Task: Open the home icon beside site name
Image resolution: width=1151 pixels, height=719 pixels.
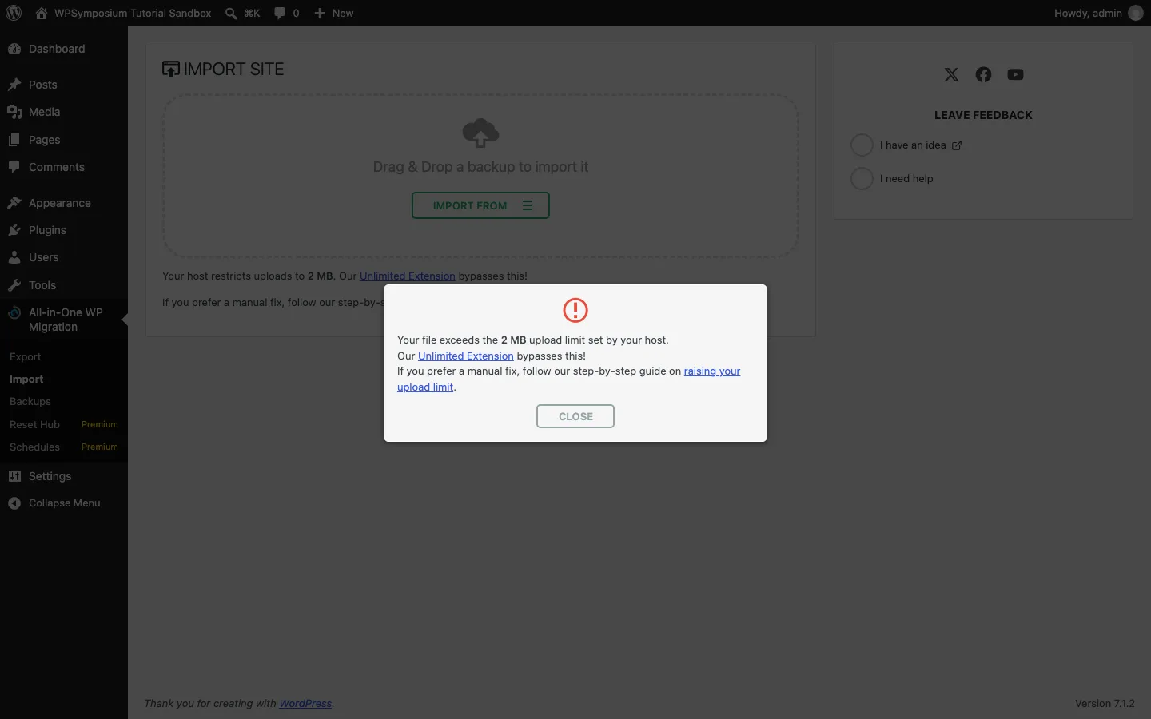Action: tap(42, 13)
